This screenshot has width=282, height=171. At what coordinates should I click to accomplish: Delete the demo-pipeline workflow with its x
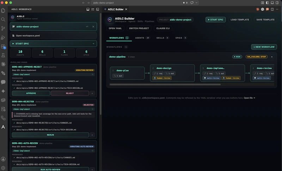[x=272, y=57]
